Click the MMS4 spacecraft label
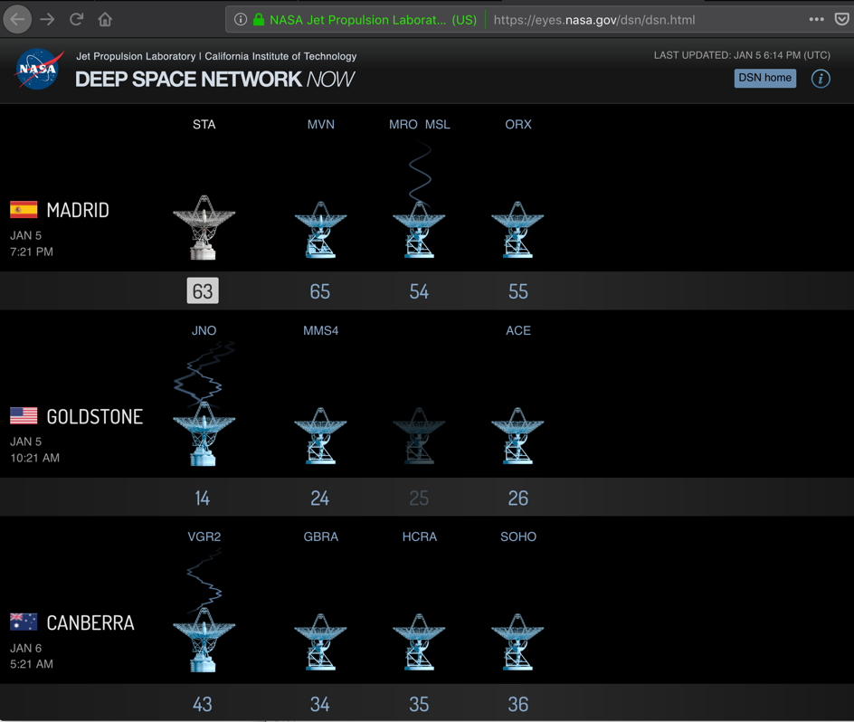The height and width of the screenshot is (722, 854). pos(320,330)
